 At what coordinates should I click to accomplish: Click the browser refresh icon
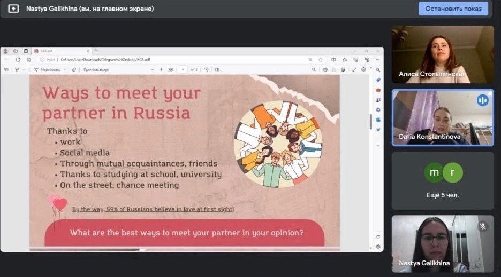(18, 60)
